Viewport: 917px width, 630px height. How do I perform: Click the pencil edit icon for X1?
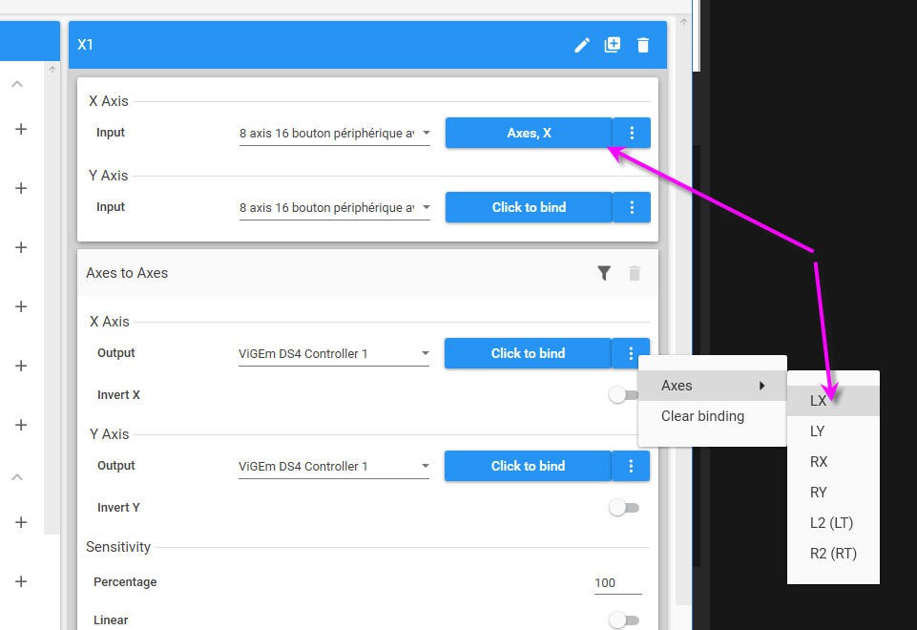click(x=581, y=45)
